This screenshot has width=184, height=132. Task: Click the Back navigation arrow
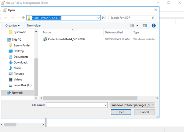[x=6, y=18]
